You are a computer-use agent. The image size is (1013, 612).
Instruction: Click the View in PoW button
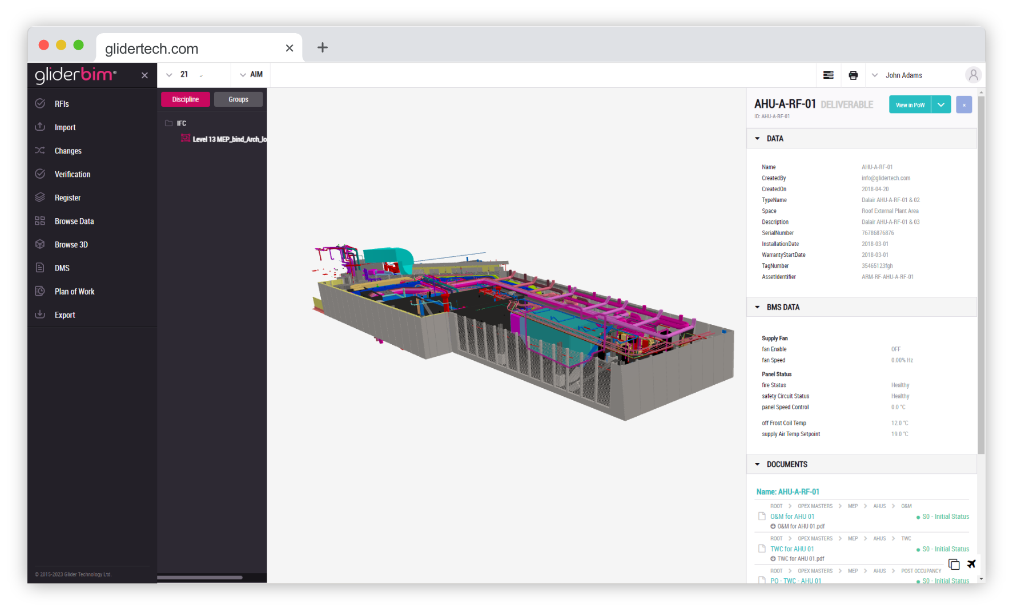tap(910, 104)
